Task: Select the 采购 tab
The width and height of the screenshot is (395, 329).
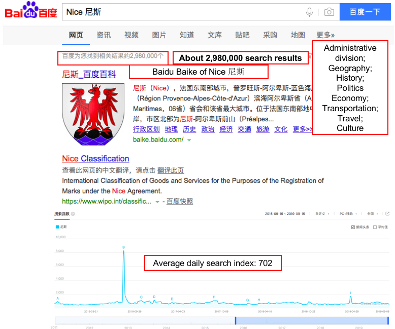Action: [x=270, y=35]
